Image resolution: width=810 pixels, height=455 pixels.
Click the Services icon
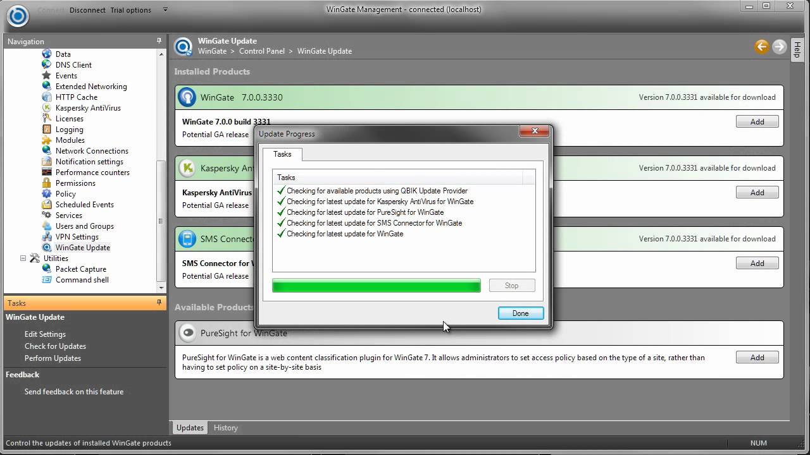(47, 215)
